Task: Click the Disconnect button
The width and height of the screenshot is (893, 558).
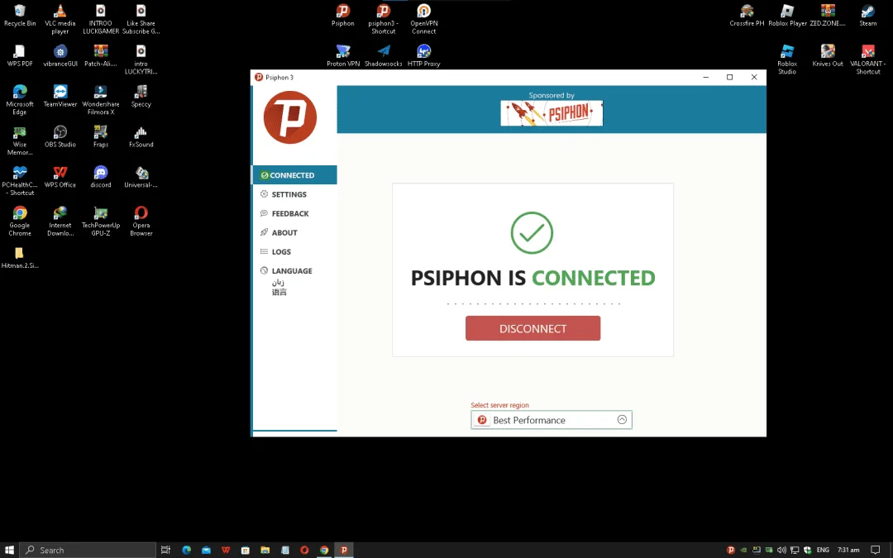Action: coord(532,328)
